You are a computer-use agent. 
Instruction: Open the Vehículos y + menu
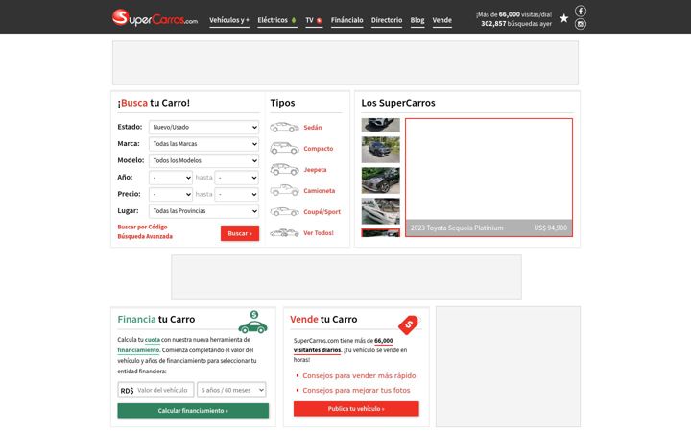[229, 20]
